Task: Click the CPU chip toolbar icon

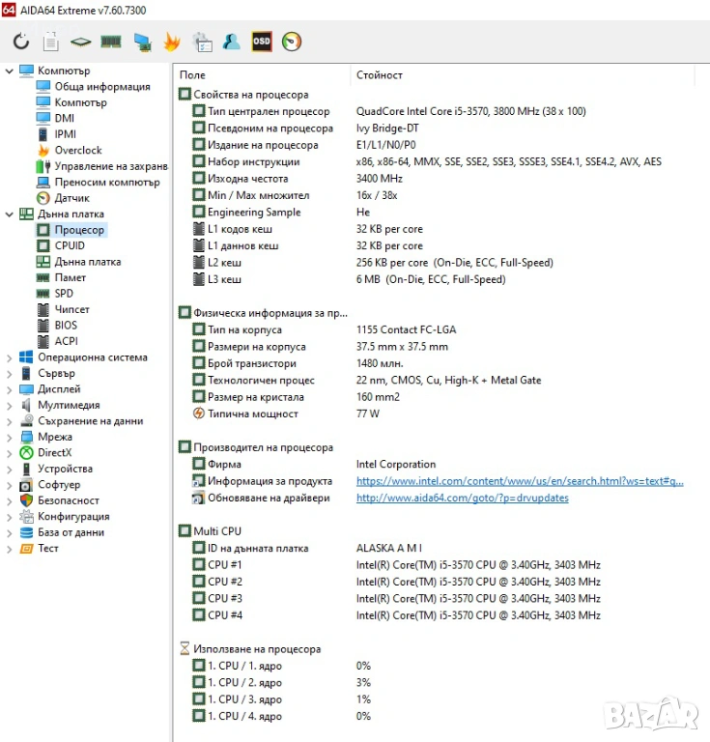Action: 81,42
